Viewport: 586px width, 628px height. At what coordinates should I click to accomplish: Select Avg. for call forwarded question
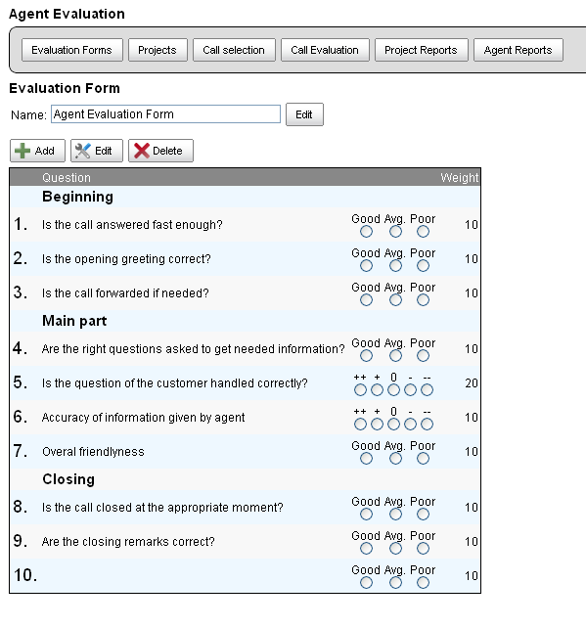pos(395,300)
